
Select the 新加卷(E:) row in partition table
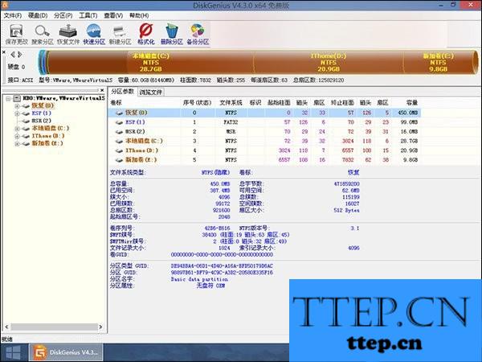pyautogui.click(x=264, y=160)
